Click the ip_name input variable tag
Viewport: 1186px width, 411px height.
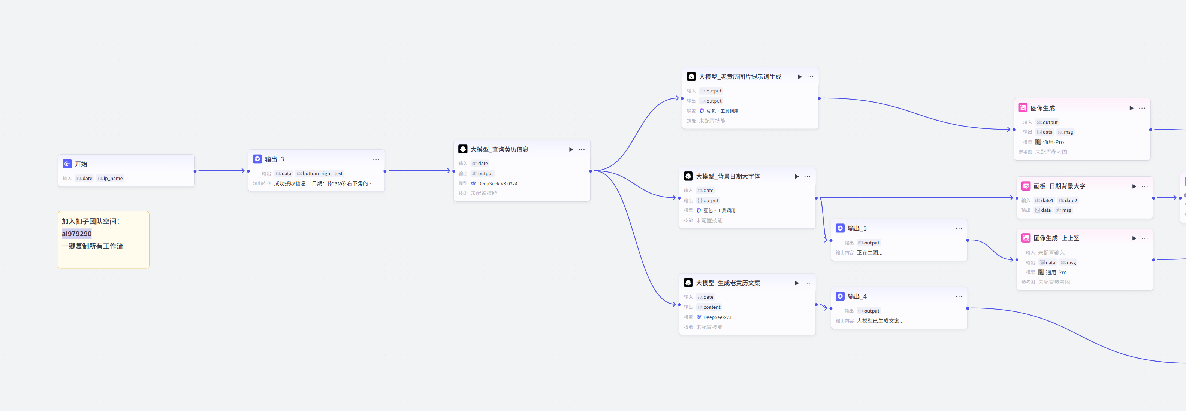coord(110,179)
